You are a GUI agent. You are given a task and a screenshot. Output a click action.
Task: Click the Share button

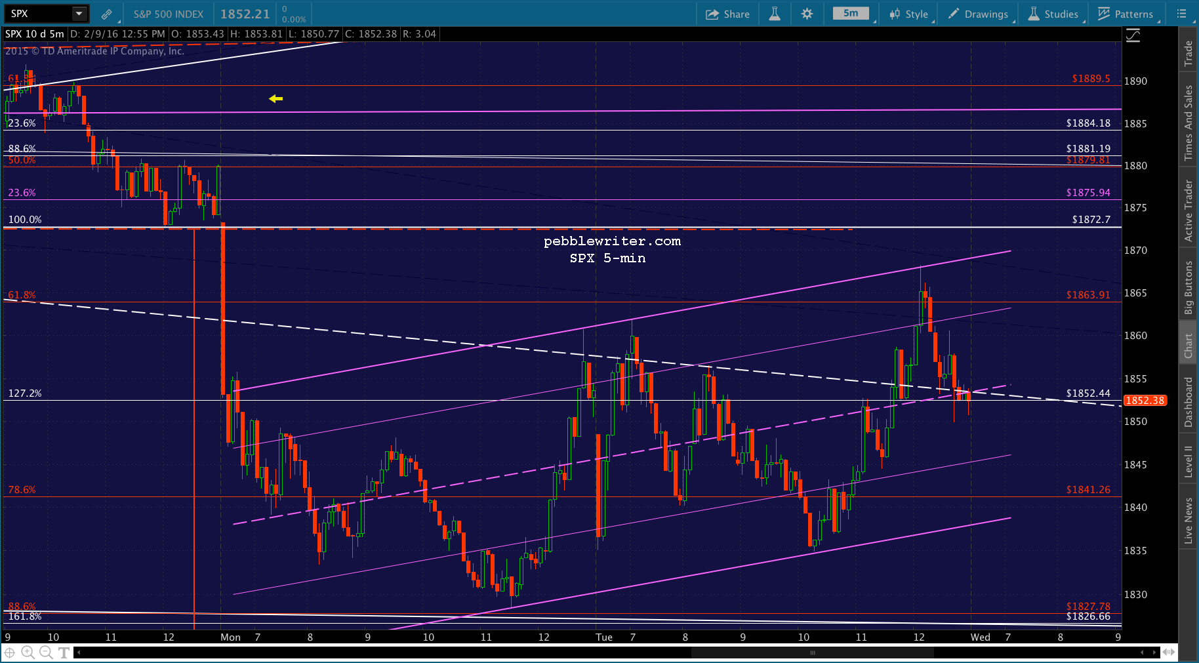pyautogui.click(x=727, y=14)
